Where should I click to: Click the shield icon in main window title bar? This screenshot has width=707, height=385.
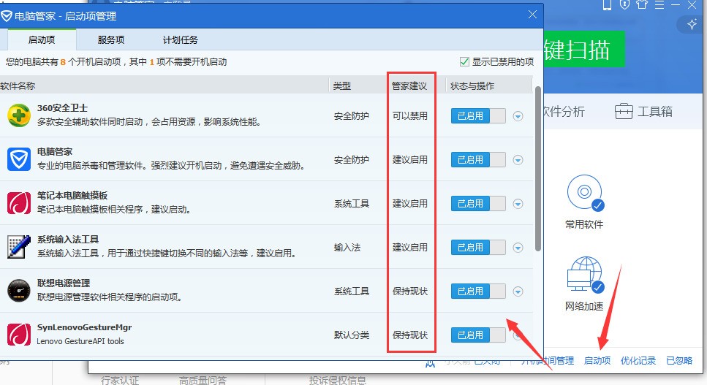(624, 4)
